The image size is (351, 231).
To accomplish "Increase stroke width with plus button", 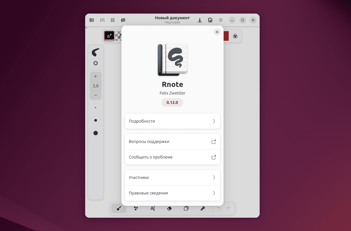I will (96, 76).
